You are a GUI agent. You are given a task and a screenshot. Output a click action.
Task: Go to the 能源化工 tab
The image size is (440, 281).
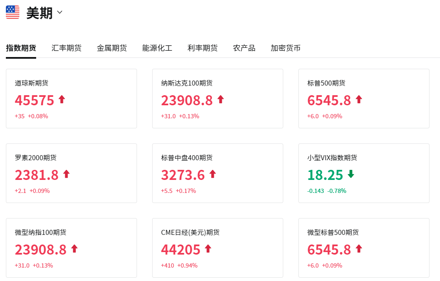[157, 48]
